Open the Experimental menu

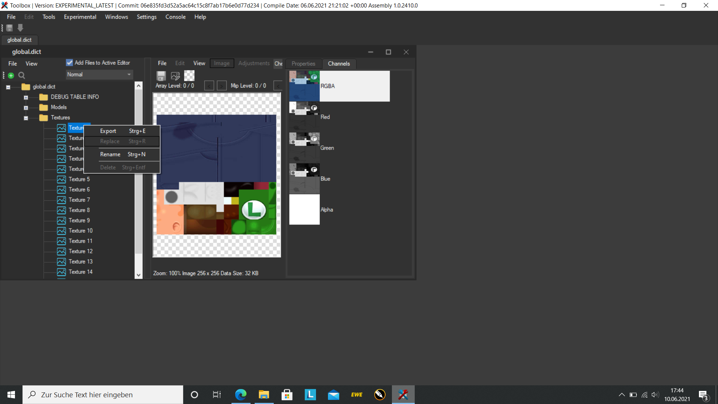tap(80, 17)
